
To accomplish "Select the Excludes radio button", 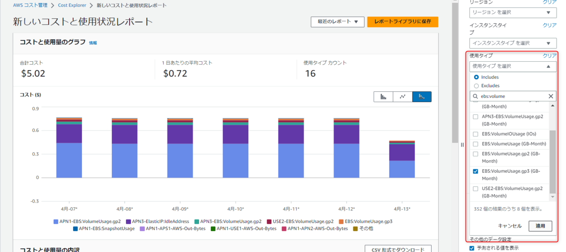I will 476,86.
